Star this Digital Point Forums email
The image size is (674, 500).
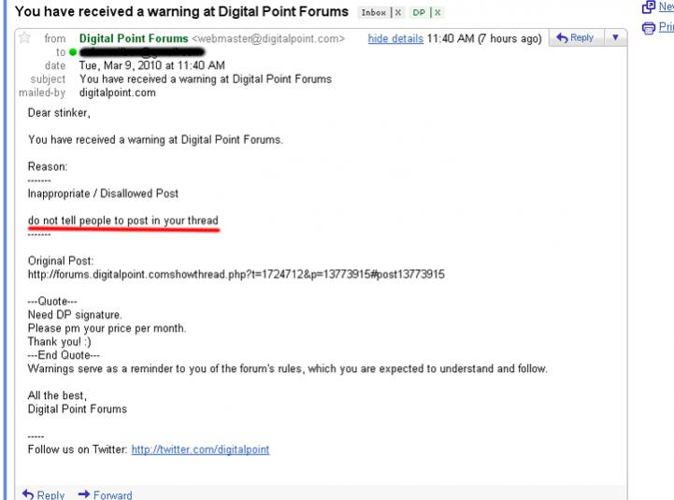[24, 37]
